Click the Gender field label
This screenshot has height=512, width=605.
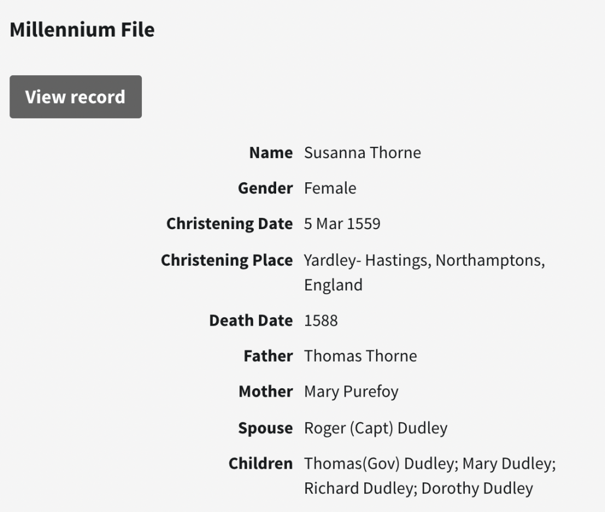click(265, 188)
